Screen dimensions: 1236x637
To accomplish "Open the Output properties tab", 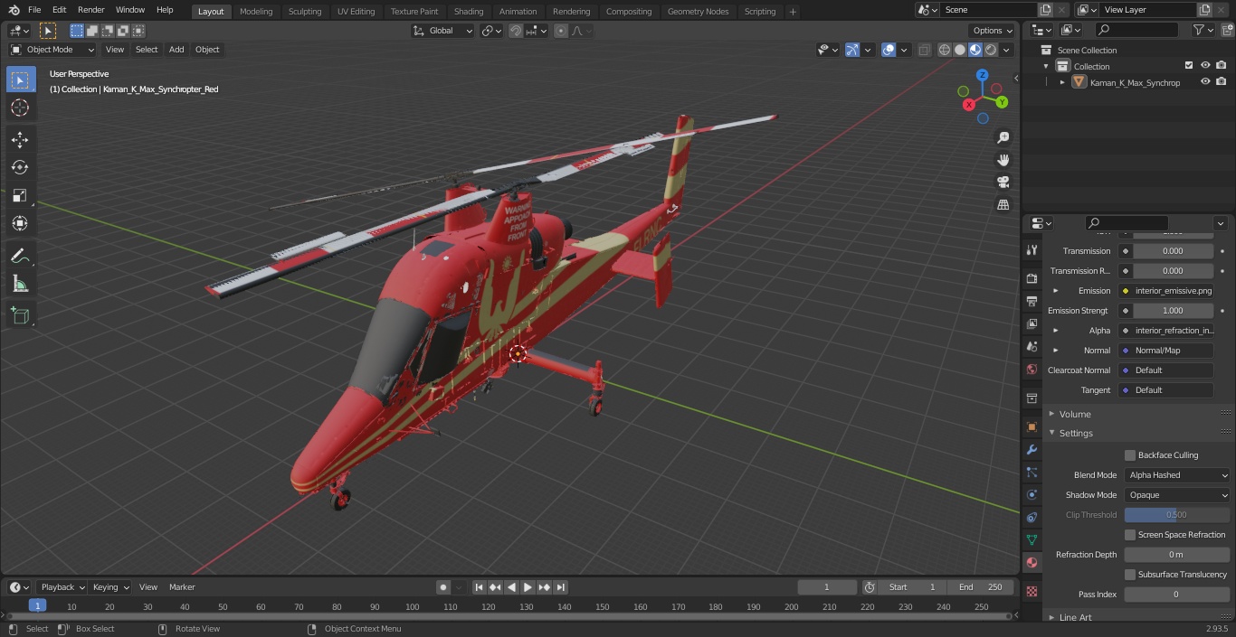I will pos(1032,301).
